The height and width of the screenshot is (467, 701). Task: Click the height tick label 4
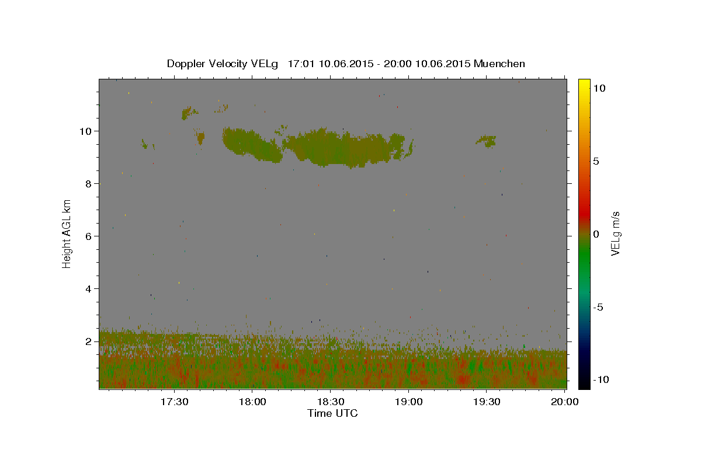[89, 289]
